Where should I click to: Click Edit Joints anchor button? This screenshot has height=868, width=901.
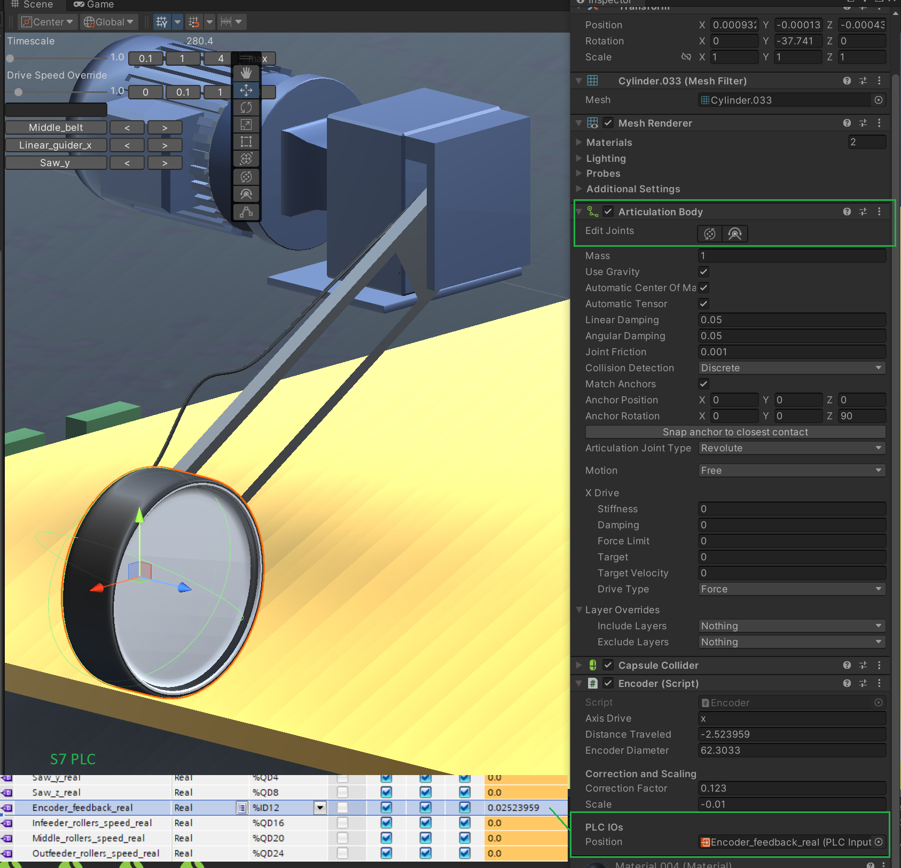735,233
